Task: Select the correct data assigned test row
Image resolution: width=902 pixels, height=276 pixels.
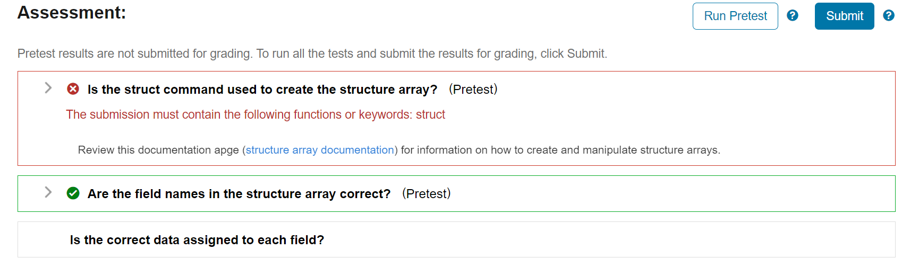Action: pos(197,240)
